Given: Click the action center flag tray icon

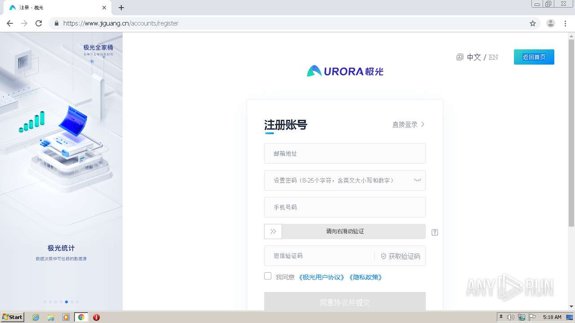Looking at the screenshot, I should [532, 317].
